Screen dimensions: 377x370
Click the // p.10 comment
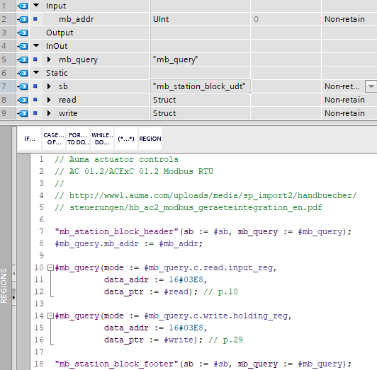click(220, 291)
